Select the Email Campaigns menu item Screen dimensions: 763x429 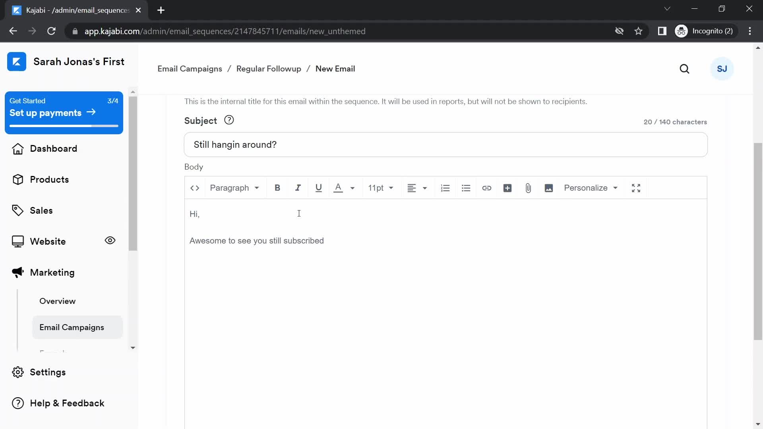(72, 327)
